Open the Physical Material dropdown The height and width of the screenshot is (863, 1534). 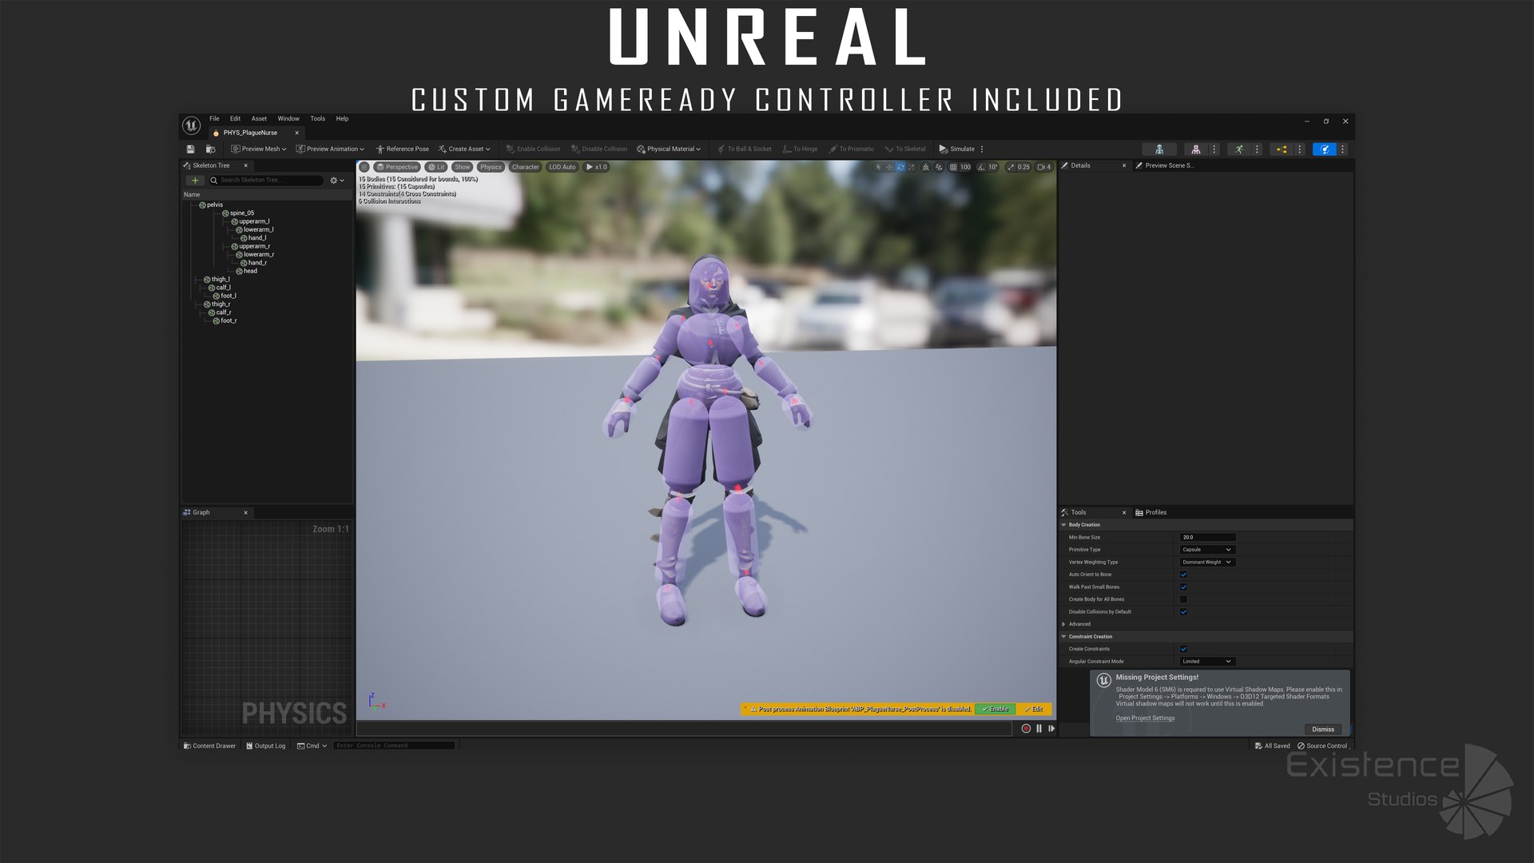pos(669,149)
